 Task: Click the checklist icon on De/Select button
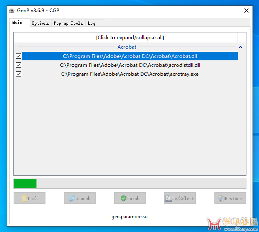point(168,198)
